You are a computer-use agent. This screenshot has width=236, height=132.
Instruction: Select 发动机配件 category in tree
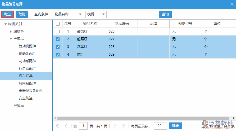(x=28, y=46)
